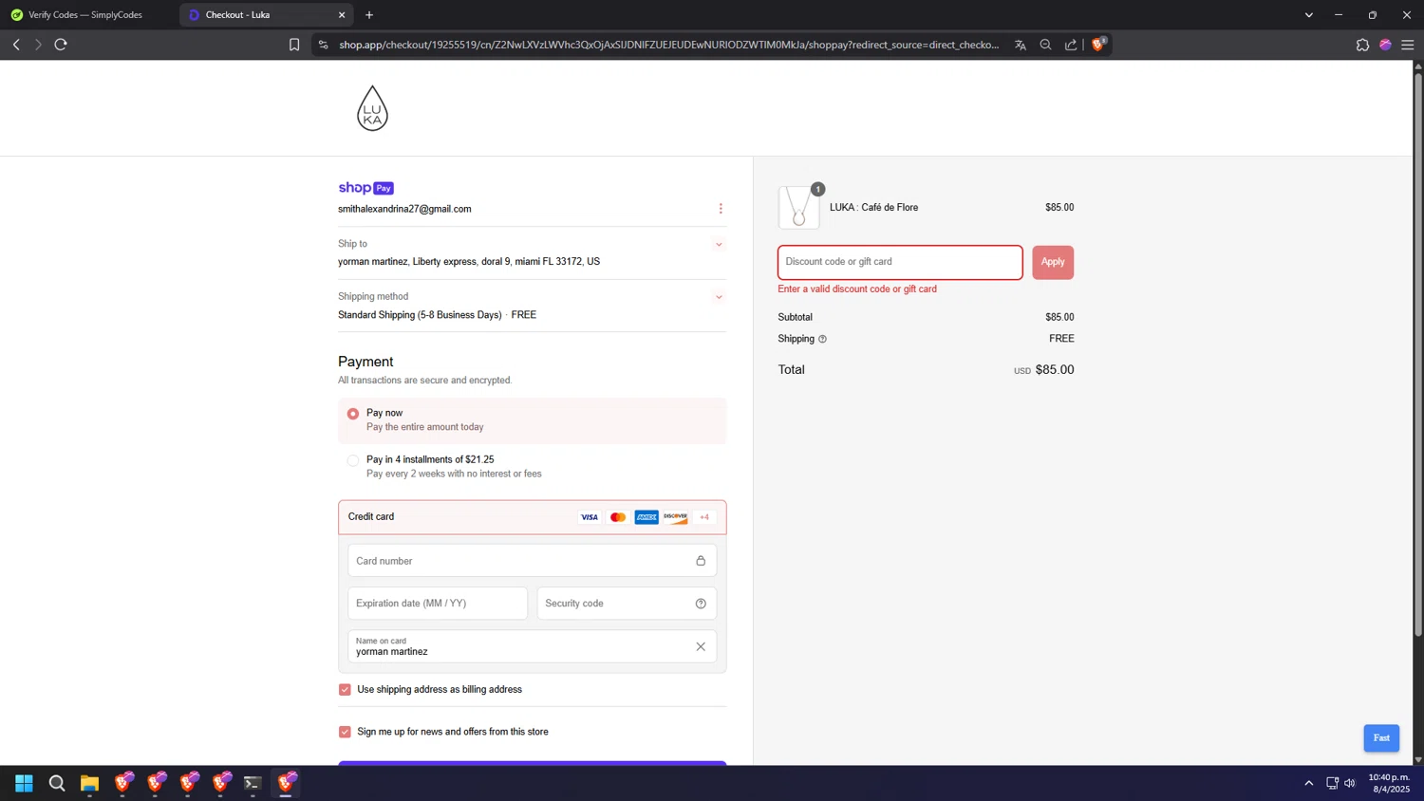
Task: Click the lock icon in card number field
Action: click(701, 561)
